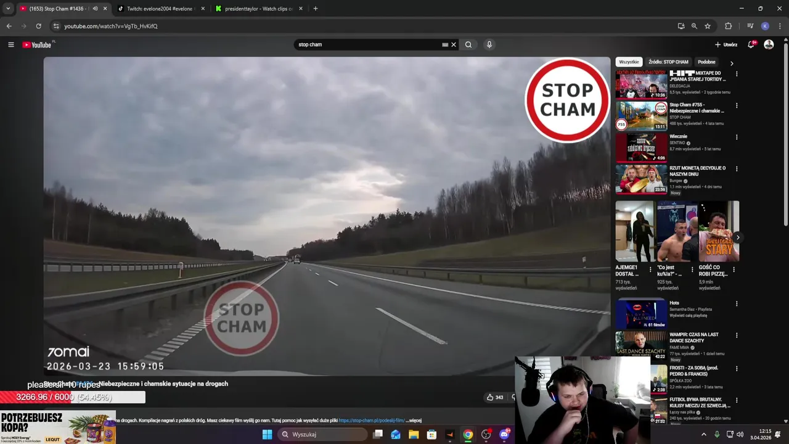The image size is (789, 444).
Task: Bookmark this page with the star icon
Action: [x=708, y=26]
